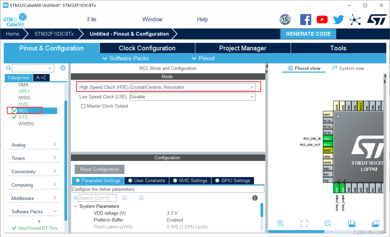Click the ST logo icon
Viewport: 390px width, 237px height.
pos(377,19)
